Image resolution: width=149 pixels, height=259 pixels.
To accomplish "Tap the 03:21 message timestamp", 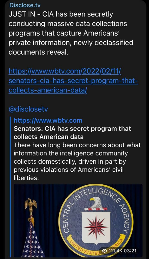I will 130,251.
